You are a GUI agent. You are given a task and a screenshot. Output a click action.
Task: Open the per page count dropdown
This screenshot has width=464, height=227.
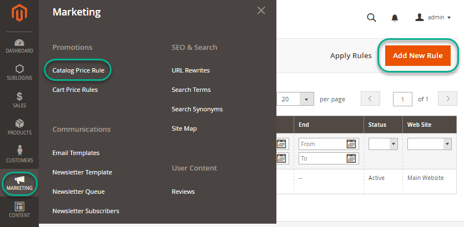pyautogui.click(x=306, y=99)
